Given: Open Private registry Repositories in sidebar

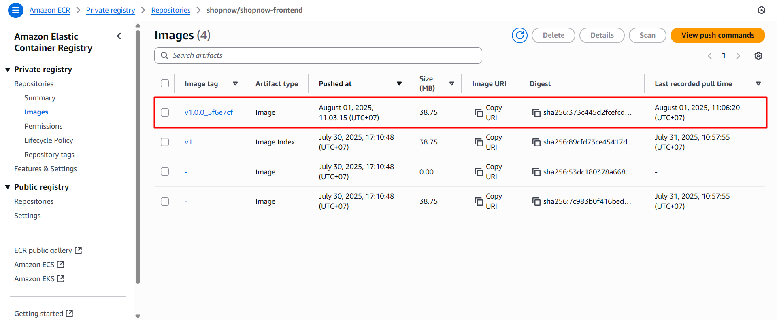Looking at the screenshot, I should (34, 84).
